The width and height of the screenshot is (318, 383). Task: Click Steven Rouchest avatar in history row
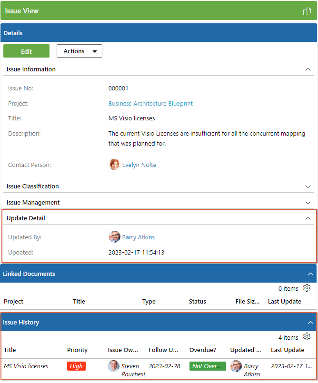113,366
